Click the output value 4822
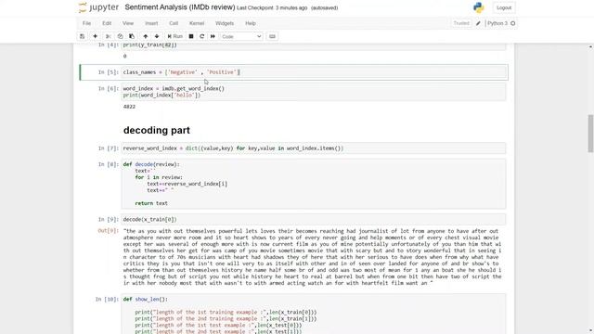 point(129,107)
